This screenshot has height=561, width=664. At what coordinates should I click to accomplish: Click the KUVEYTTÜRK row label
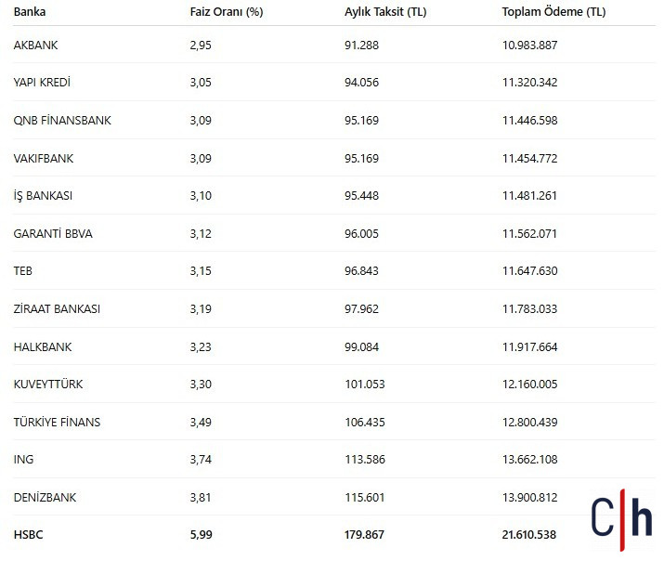pos(48,384)
